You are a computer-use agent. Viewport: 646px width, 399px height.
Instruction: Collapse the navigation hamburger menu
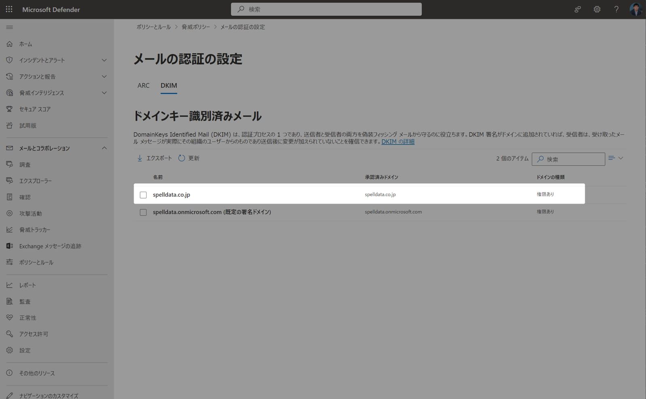9,27
